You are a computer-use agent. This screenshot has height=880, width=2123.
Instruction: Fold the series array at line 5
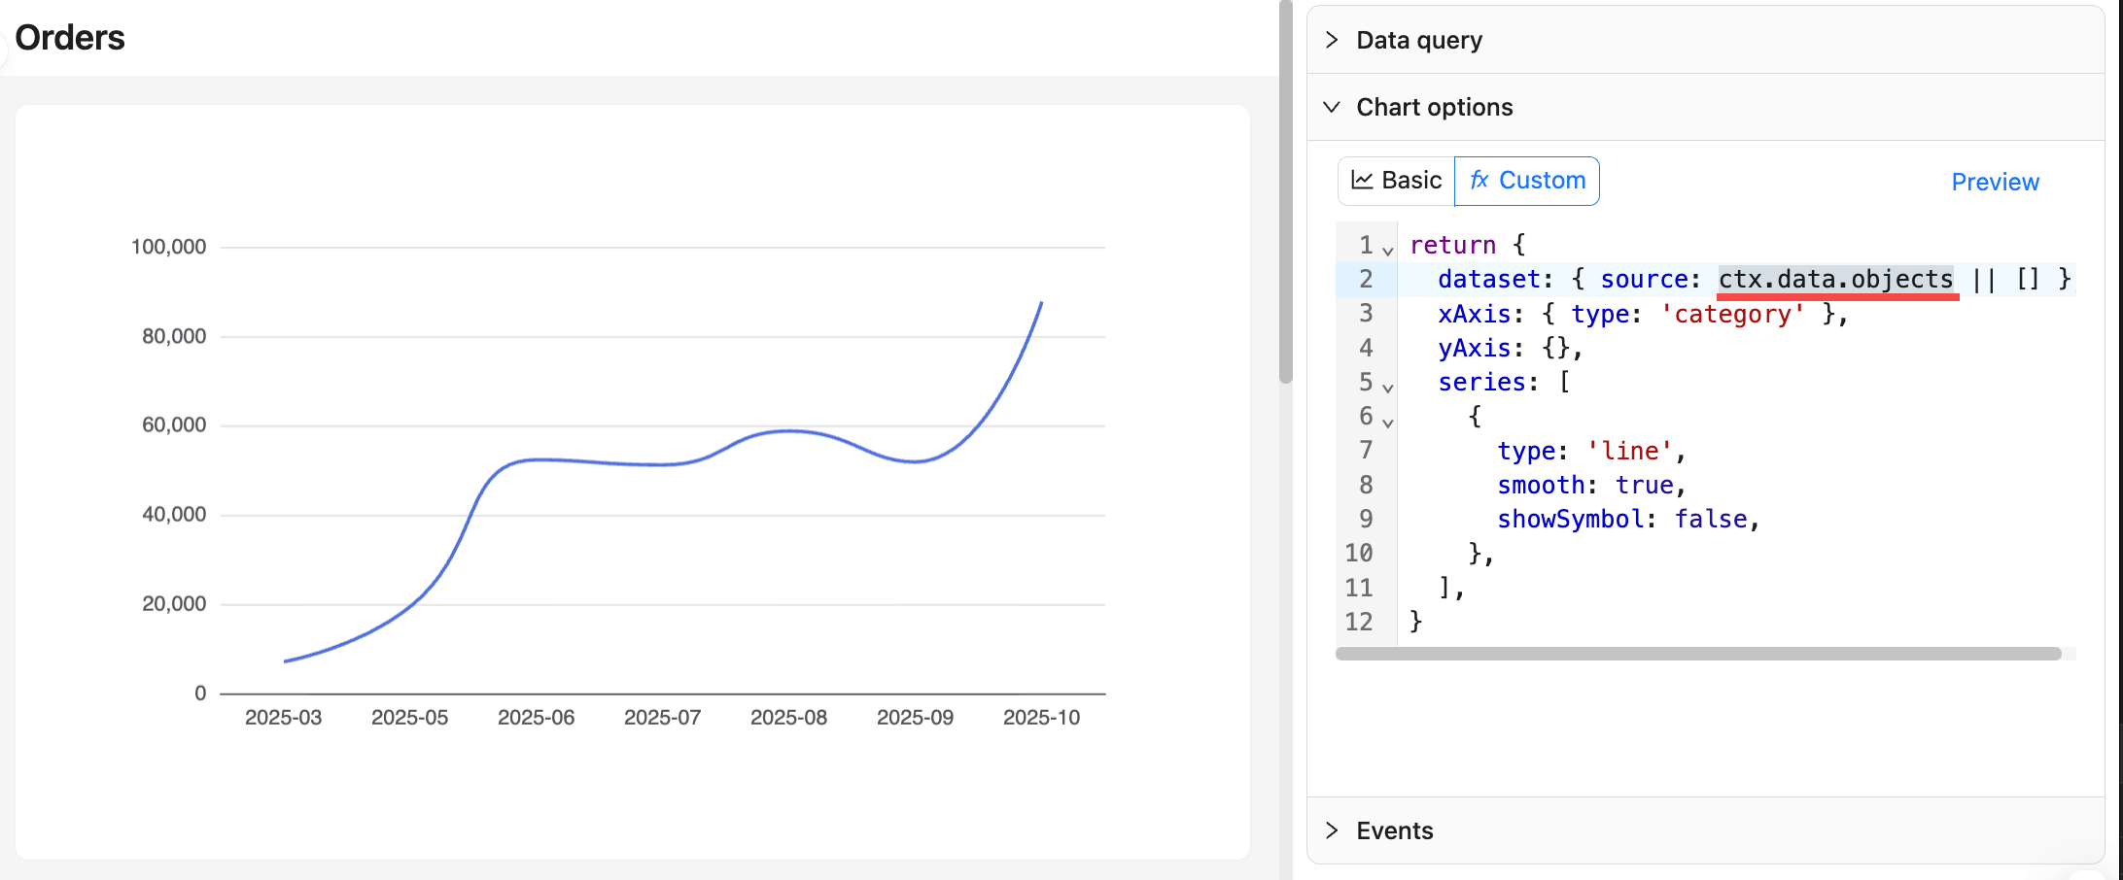1388,388
